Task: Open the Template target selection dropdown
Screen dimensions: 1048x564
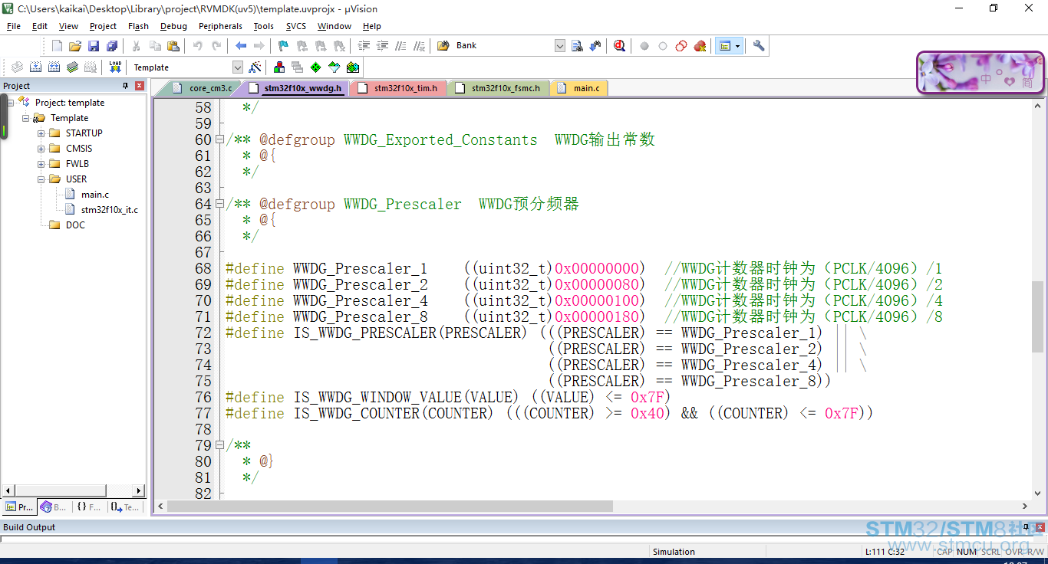Action: (237, 67)
